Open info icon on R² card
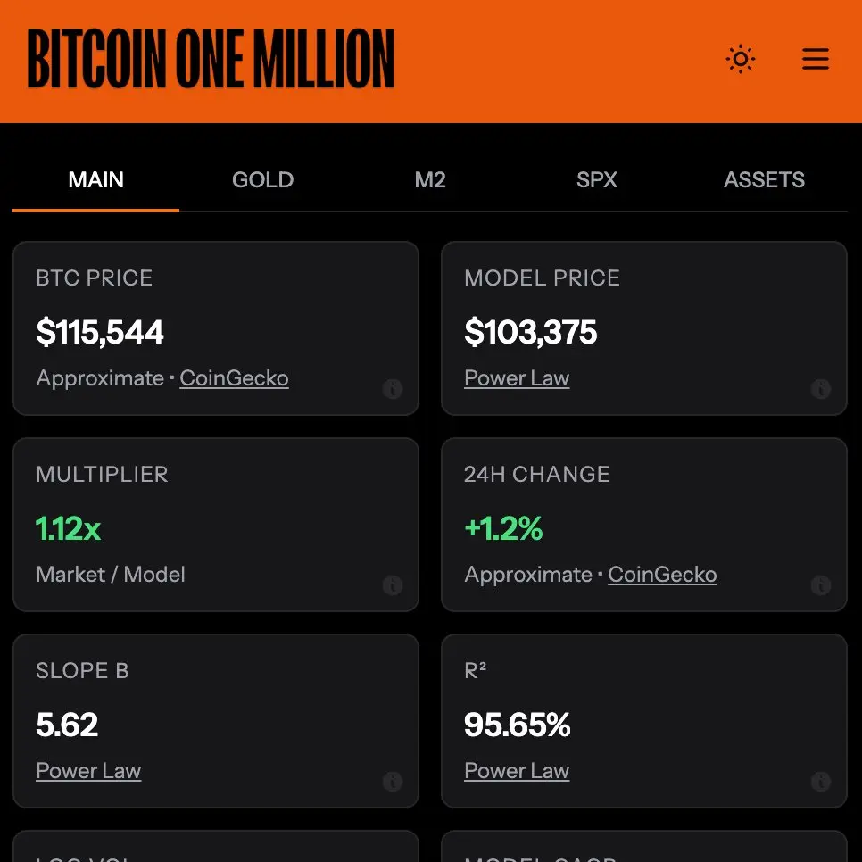Viewport: 862px width, 862px height. [x=820, y=781]
